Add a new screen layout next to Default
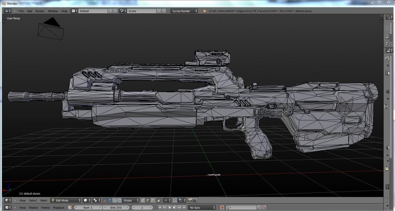 pos(111,11)
